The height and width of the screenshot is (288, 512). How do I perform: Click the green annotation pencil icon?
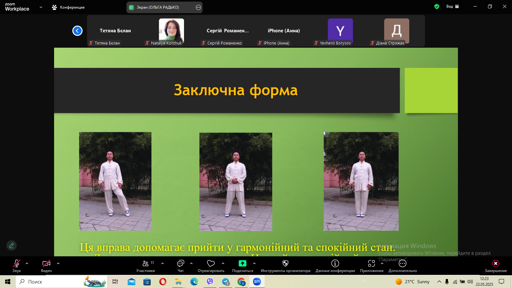point(12,245)
